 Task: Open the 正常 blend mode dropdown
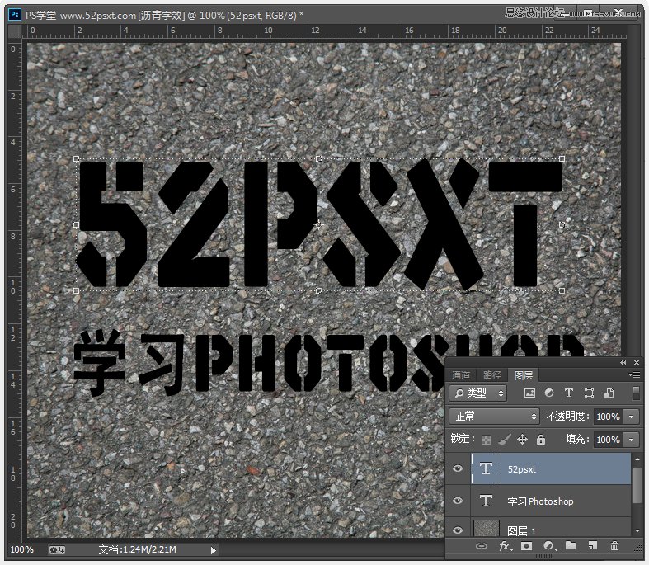494,416
